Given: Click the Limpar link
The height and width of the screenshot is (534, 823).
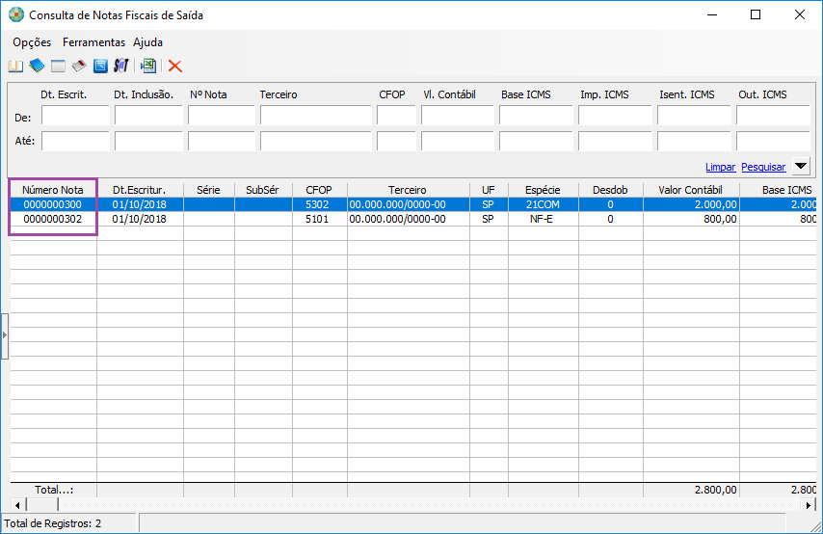Looking at the screenshot, I should [x=720, y=167].
